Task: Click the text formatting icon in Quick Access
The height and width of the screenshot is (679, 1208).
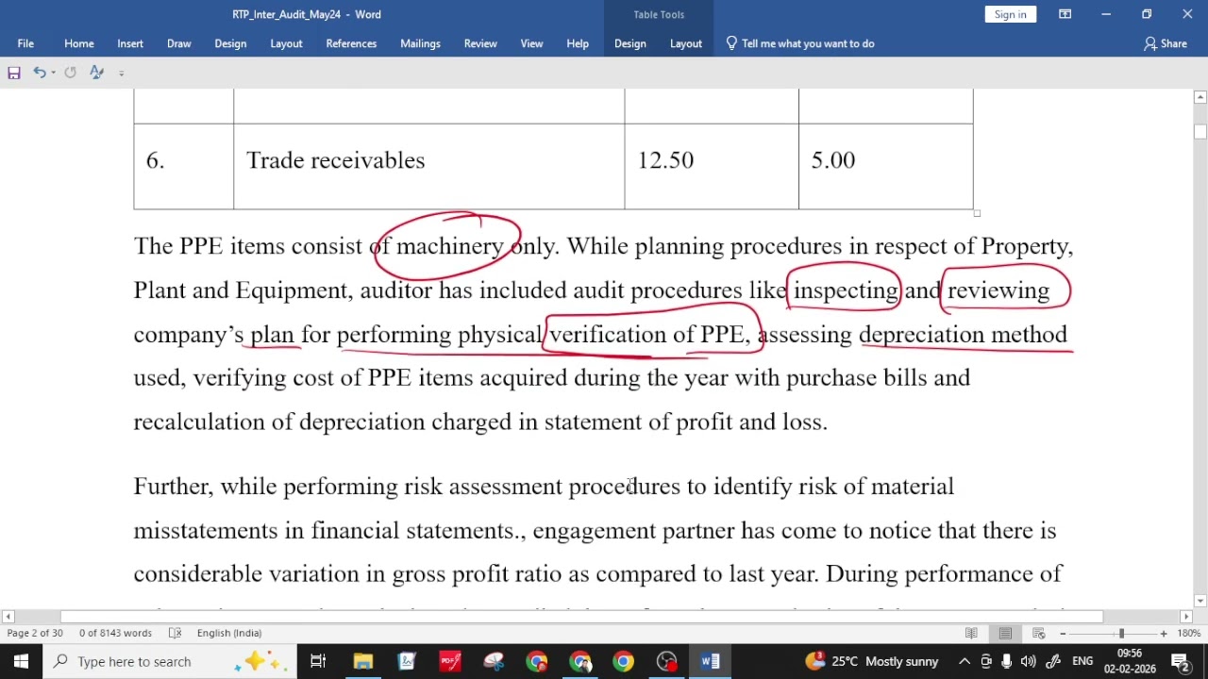Action: coord(96,73)
